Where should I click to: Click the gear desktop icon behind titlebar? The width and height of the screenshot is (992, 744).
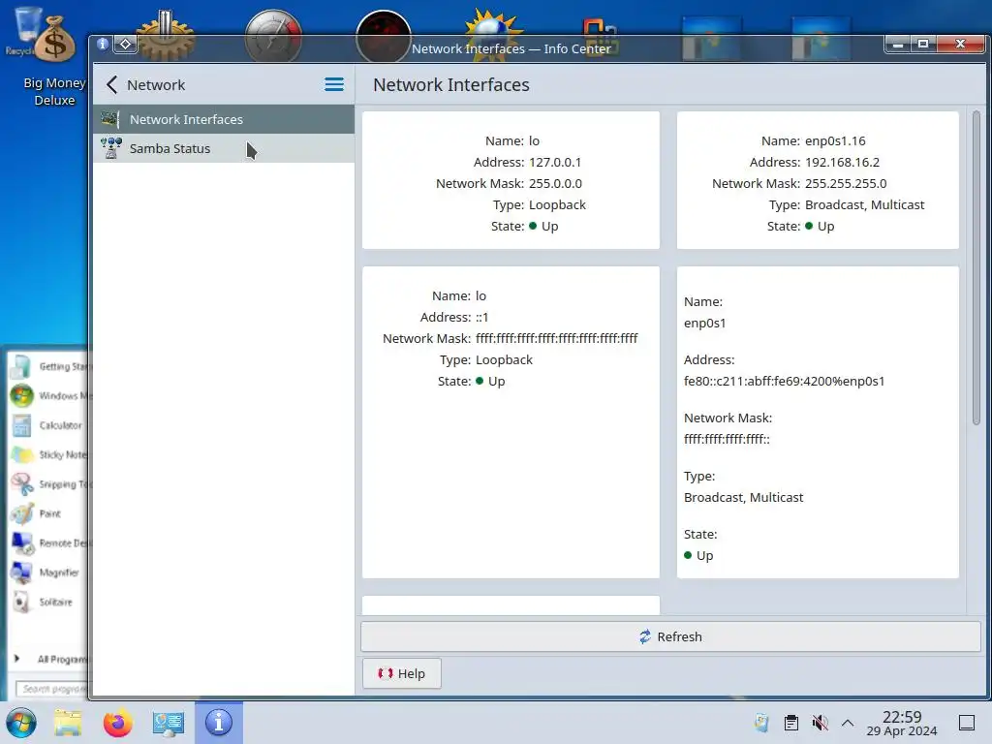[165, 35]
